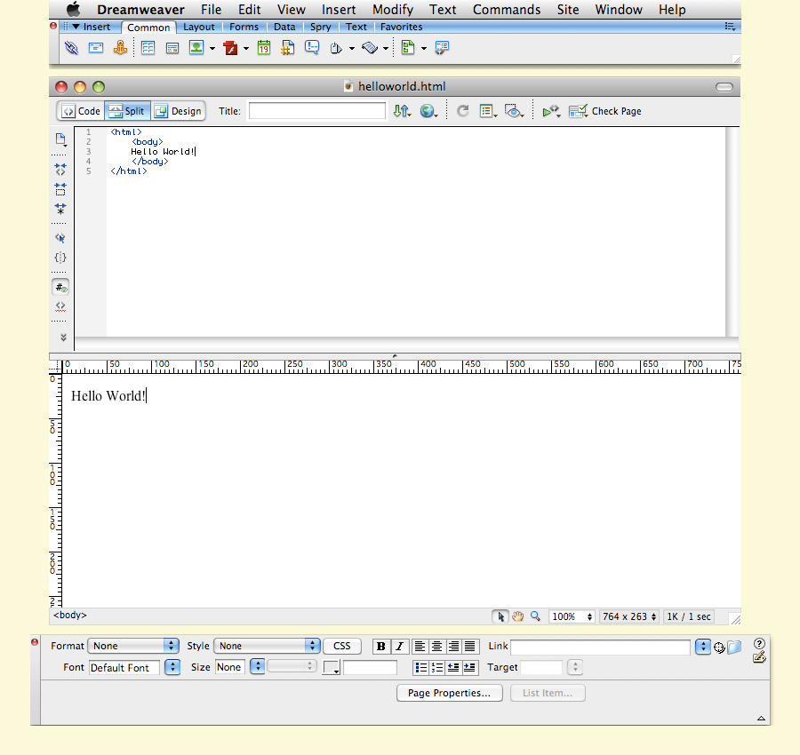Insert a Table with the table icon

[x=148, y=47]
